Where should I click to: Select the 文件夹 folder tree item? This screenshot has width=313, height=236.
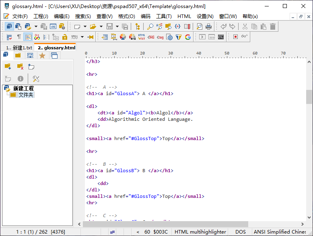point(26,95)
